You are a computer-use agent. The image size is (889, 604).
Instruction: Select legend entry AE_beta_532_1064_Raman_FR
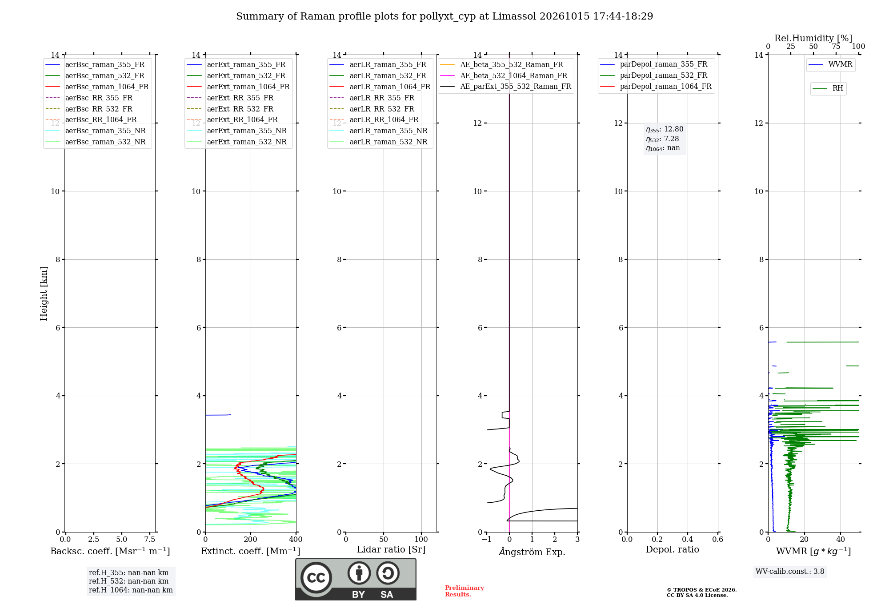[504, 76]
